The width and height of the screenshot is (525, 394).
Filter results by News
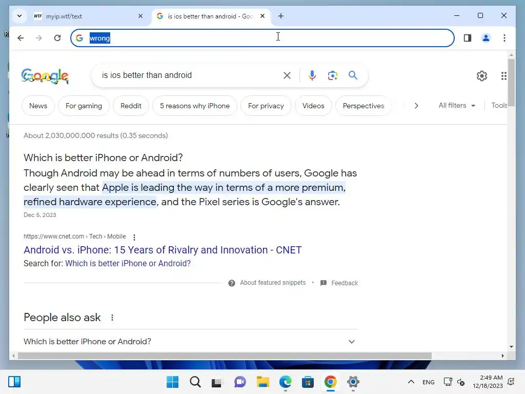tap(38, 106)
